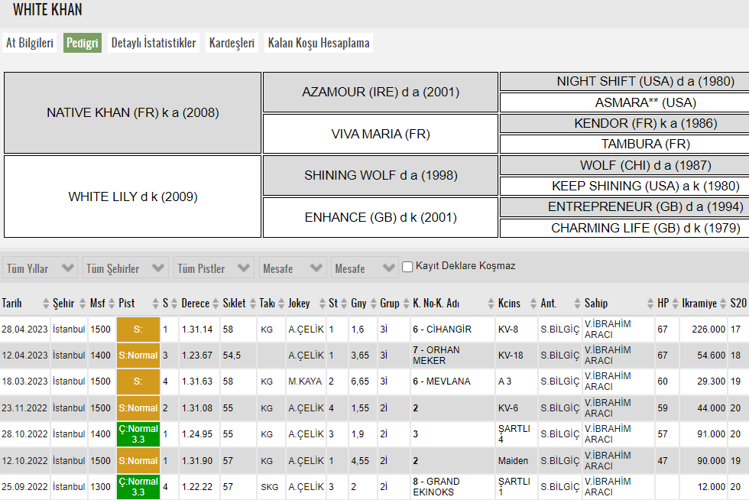Viewport: 749px width, 500px height.
Task: Click the Maiden race type cell
Action: [x=513, y=461]
